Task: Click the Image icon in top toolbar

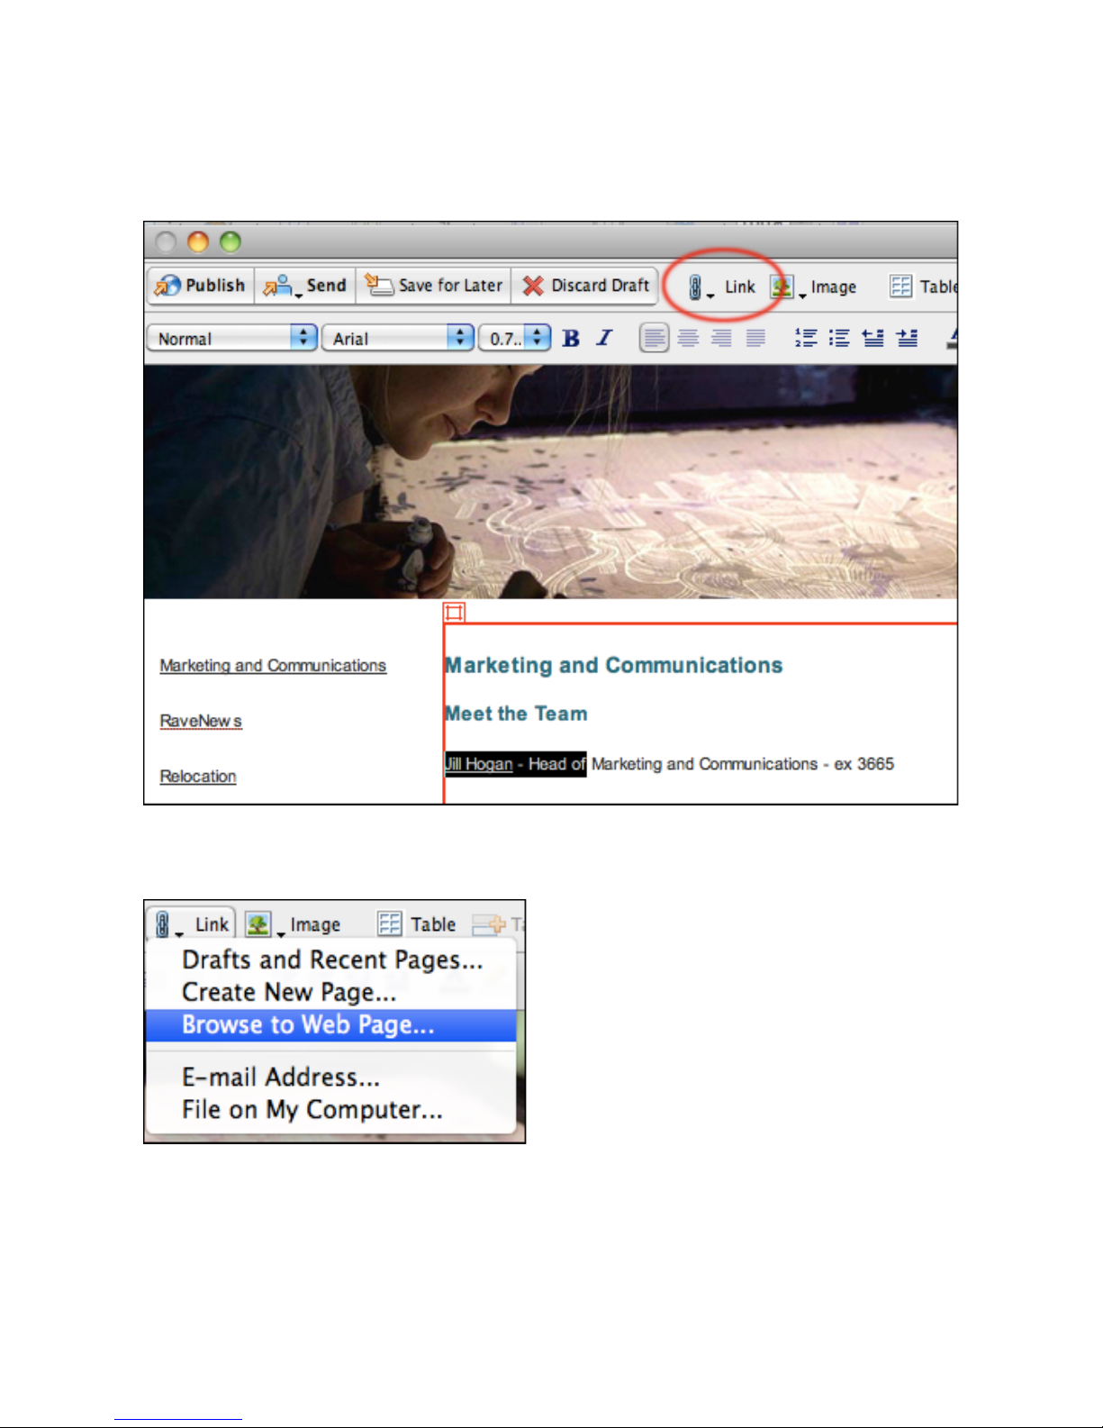Action: tap(782, 287)
